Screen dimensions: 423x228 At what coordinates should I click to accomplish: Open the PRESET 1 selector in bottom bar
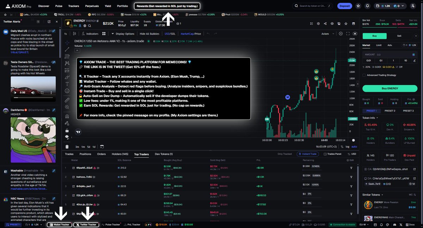point(13,224)
